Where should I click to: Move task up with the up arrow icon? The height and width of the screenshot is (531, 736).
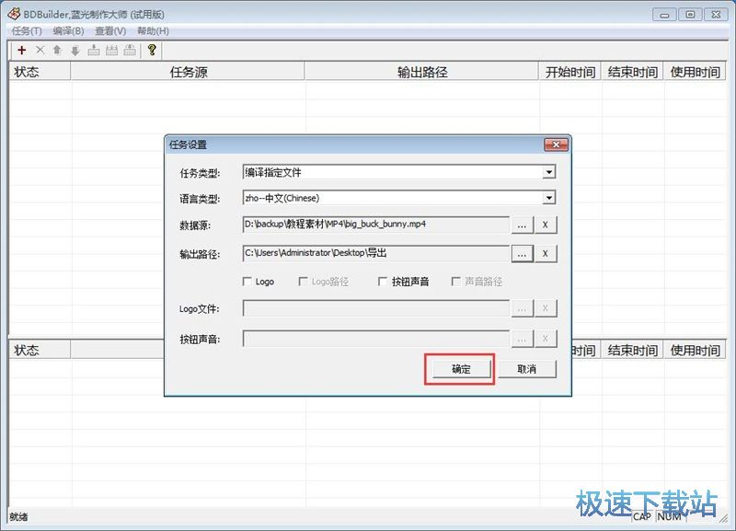tap(57, 50)
